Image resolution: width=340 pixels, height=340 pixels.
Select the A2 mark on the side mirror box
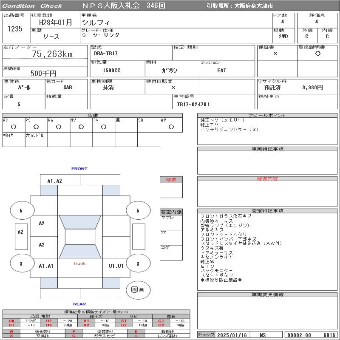point(20,232)
